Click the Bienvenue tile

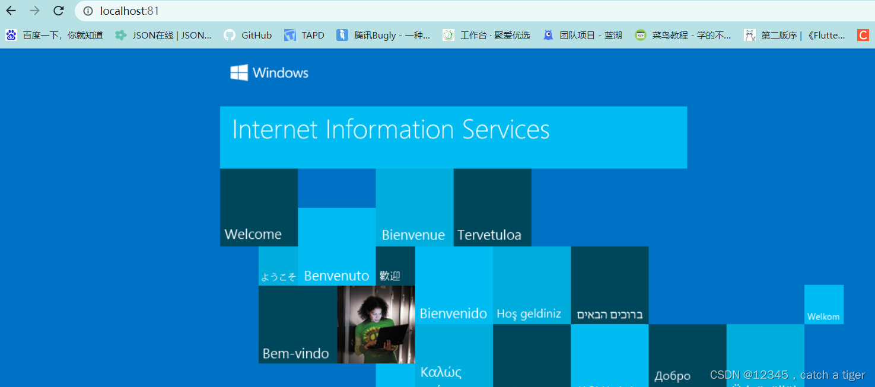(x=415, y=207)
